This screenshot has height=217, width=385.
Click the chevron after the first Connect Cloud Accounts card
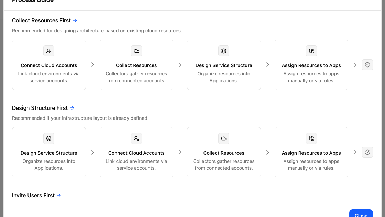click(x=93, y=65)
